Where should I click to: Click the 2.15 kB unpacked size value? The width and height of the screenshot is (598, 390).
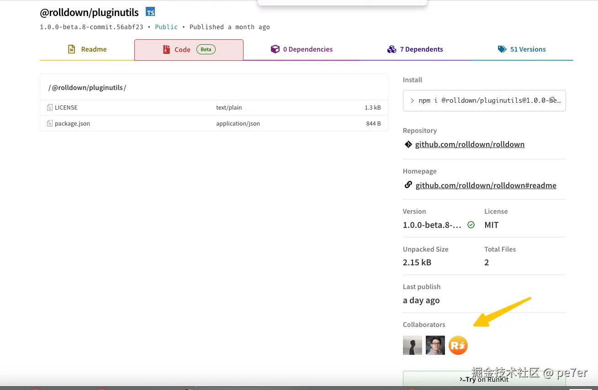[x=417, y=262]
